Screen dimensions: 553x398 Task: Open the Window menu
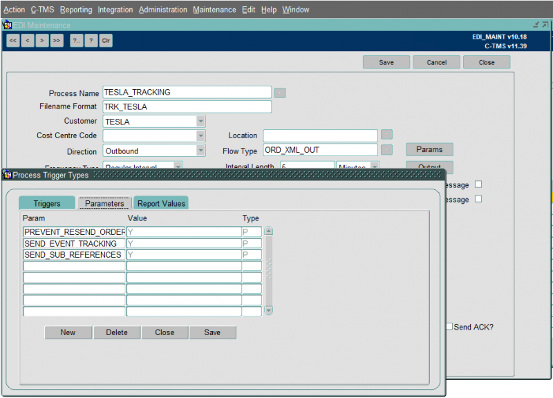point(296,10)
